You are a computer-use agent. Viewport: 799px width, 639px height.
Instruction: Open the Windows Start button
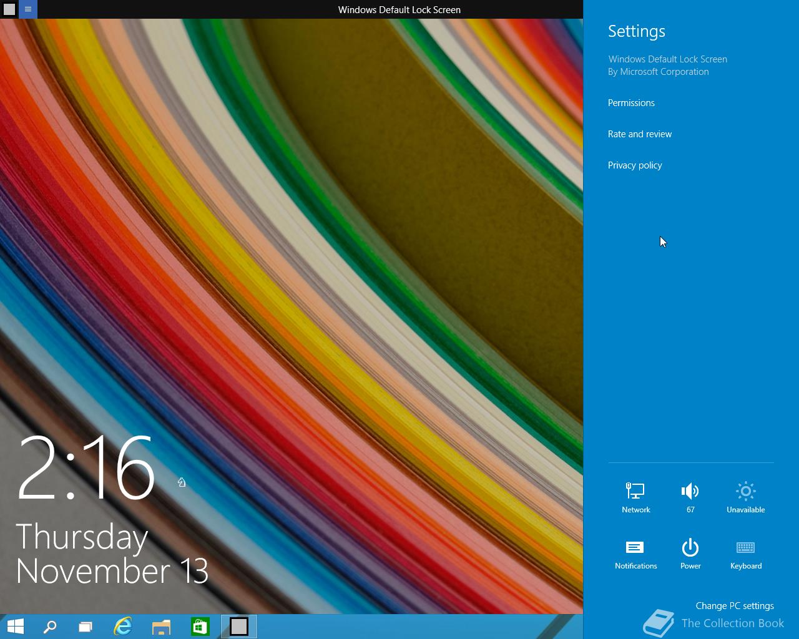tap(15, 627)
